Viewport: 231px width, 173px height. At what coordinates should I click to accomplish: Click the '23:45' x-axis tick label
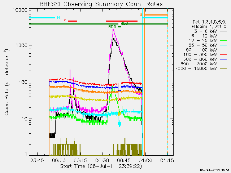(x=37, y=160)
